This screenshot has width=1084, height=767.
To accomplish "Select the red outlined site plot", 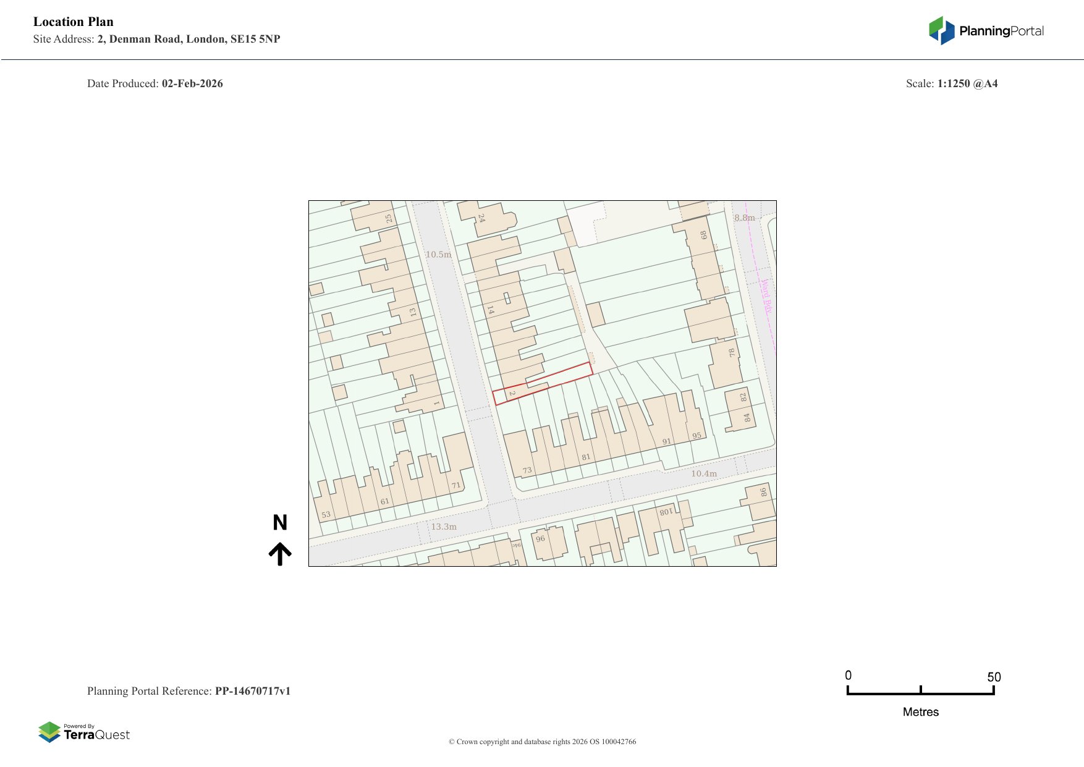I will (542, 384).
